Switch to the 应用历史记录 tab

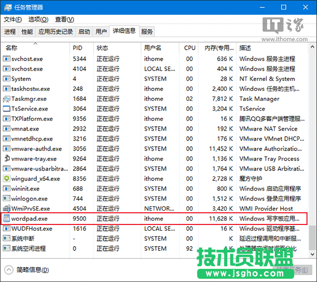(55, 32)
